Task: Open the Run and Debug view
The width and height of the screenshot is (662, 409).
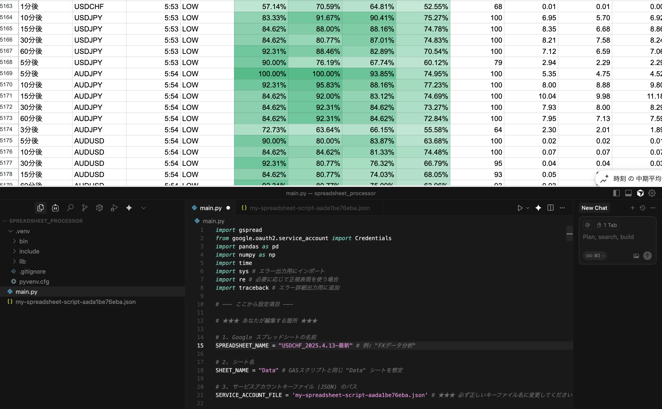Action: click(114, 208)
